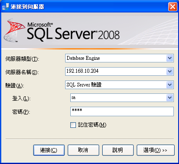Enable the 記住密碼(M) remember password checkbox

(73, 125)
